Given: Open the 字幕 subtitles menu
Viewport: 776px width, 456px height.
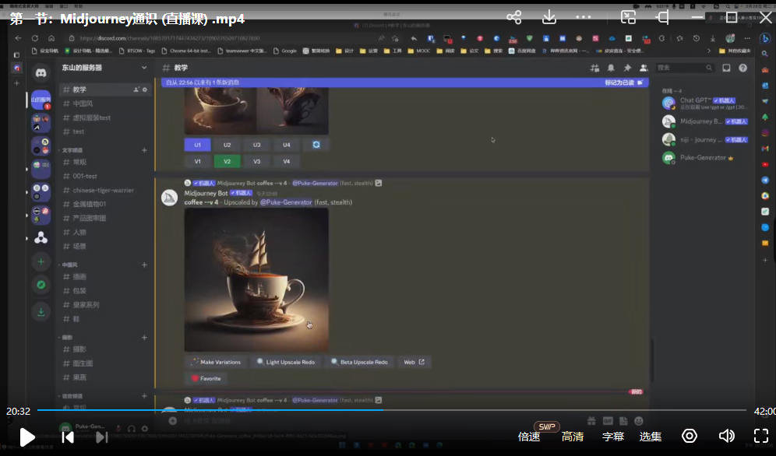Looking at the screenshot, I should (x=613, y=437).
